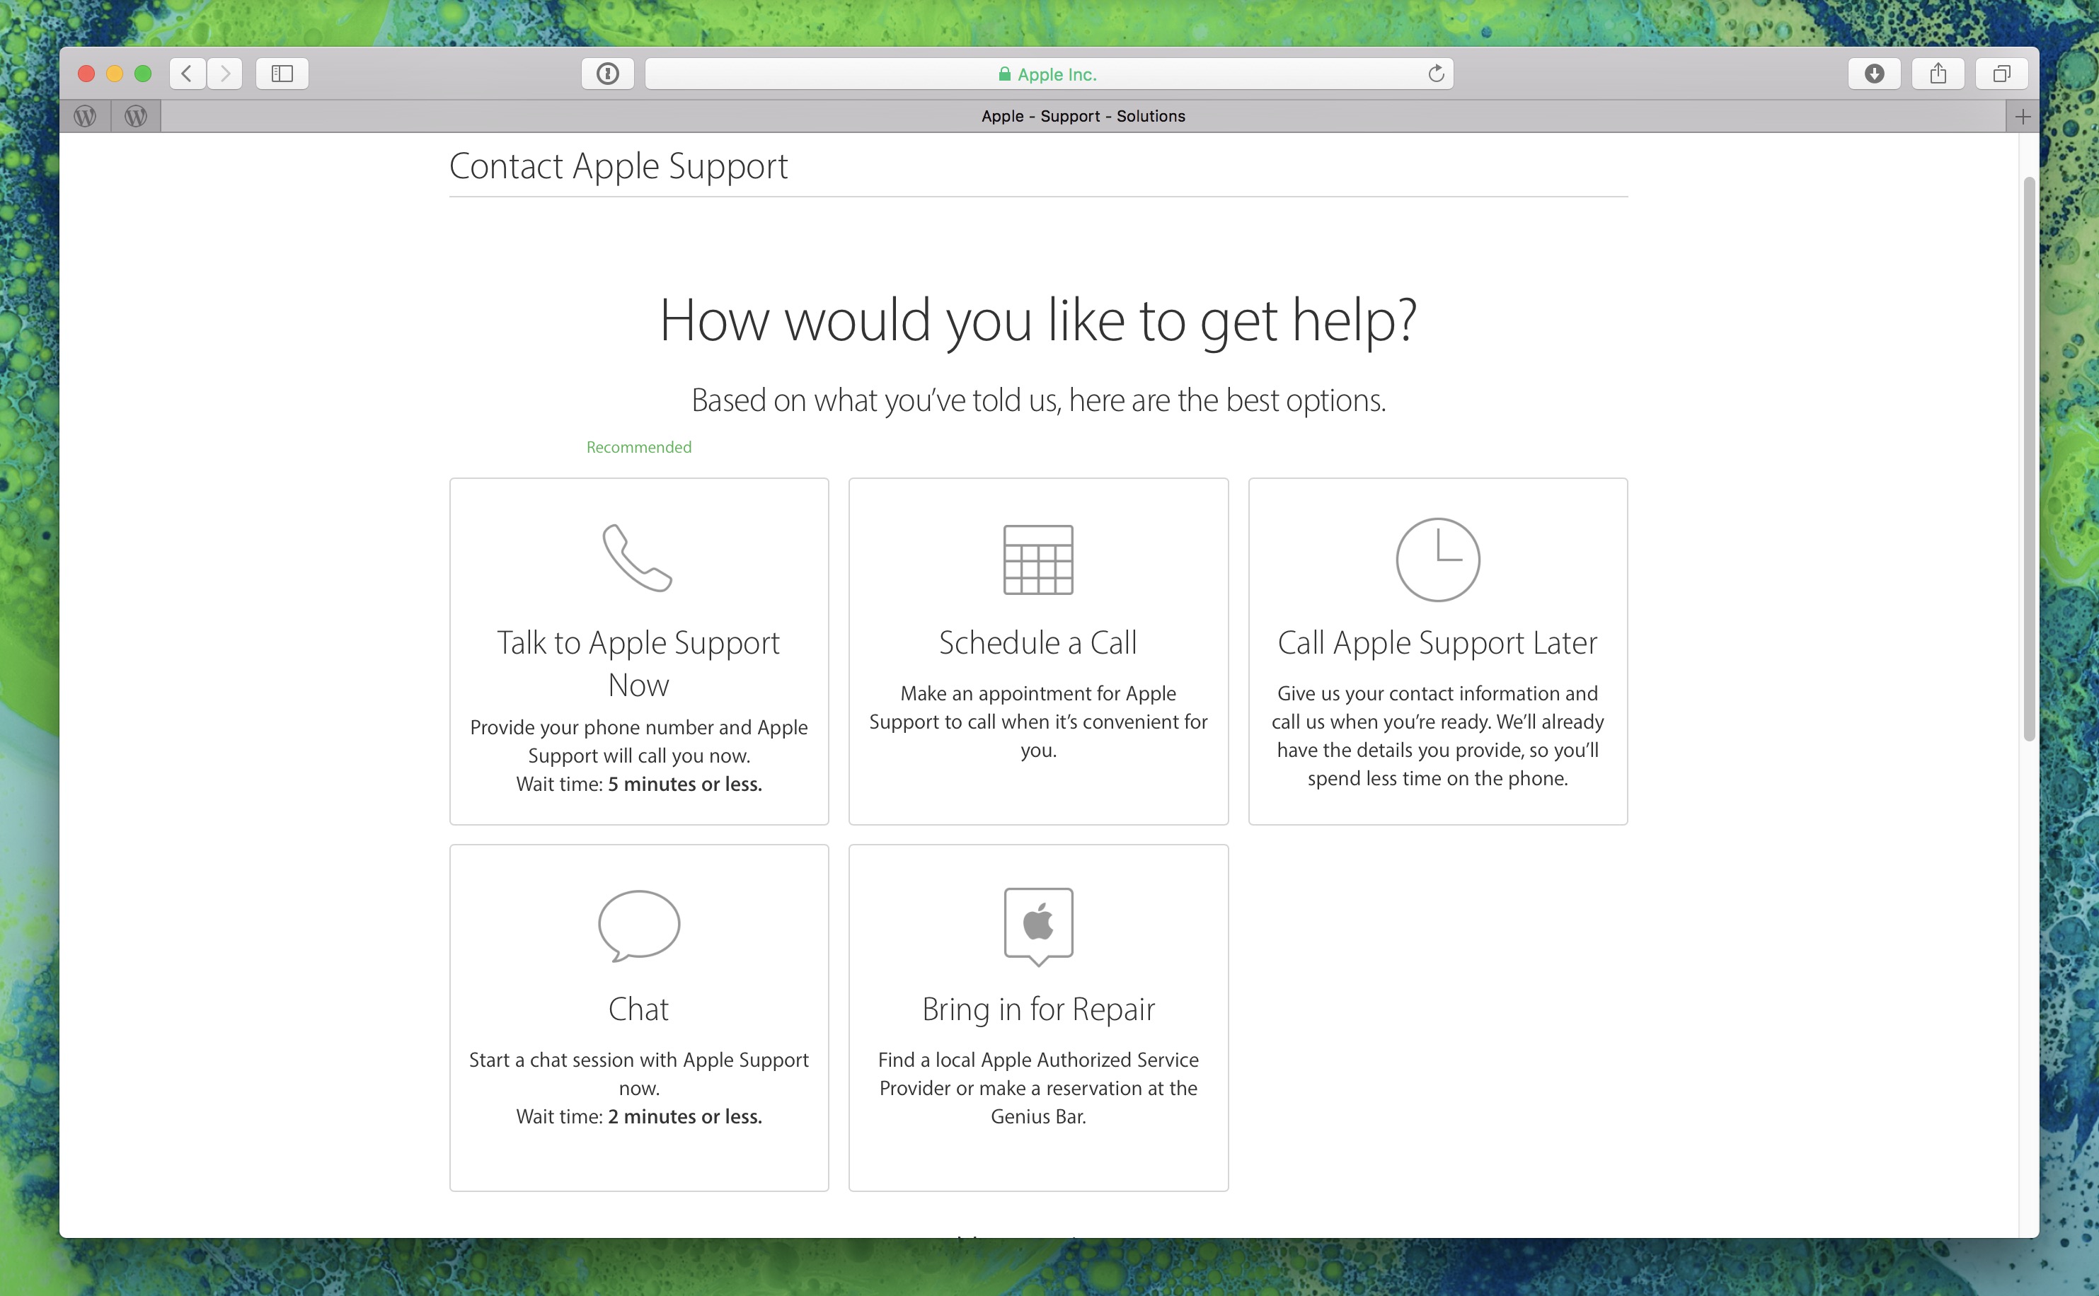Viewport: 2099px width, 1296px height.
Task: Open the Share menu in toolbar
Action: [x=1938, y=74]
